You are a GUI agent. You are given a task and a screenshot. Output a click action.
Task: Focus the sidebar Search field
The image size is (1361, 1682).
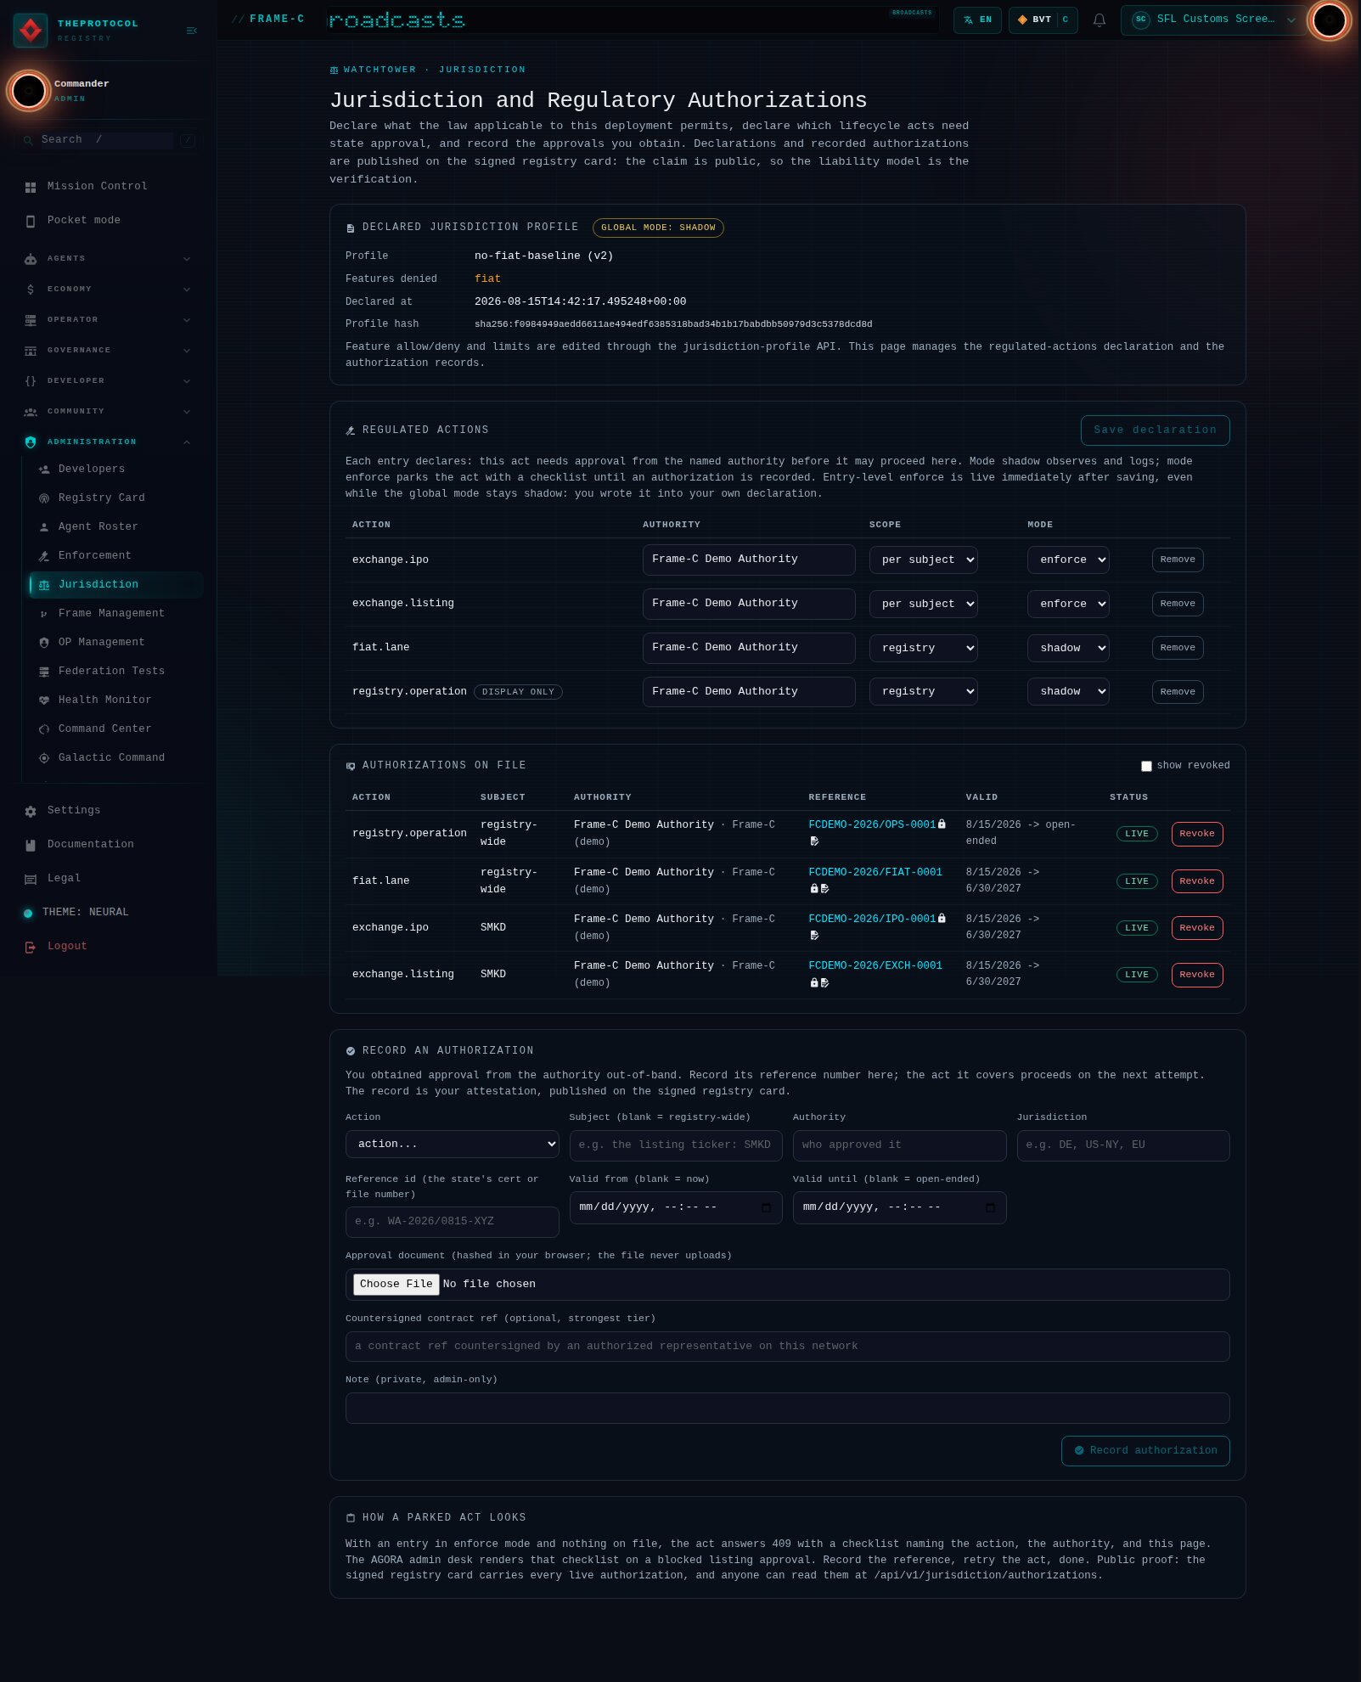107,140
